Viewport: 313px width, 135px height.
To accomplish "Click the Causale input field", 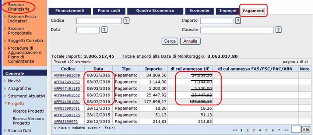I will [x=237, y=30].
